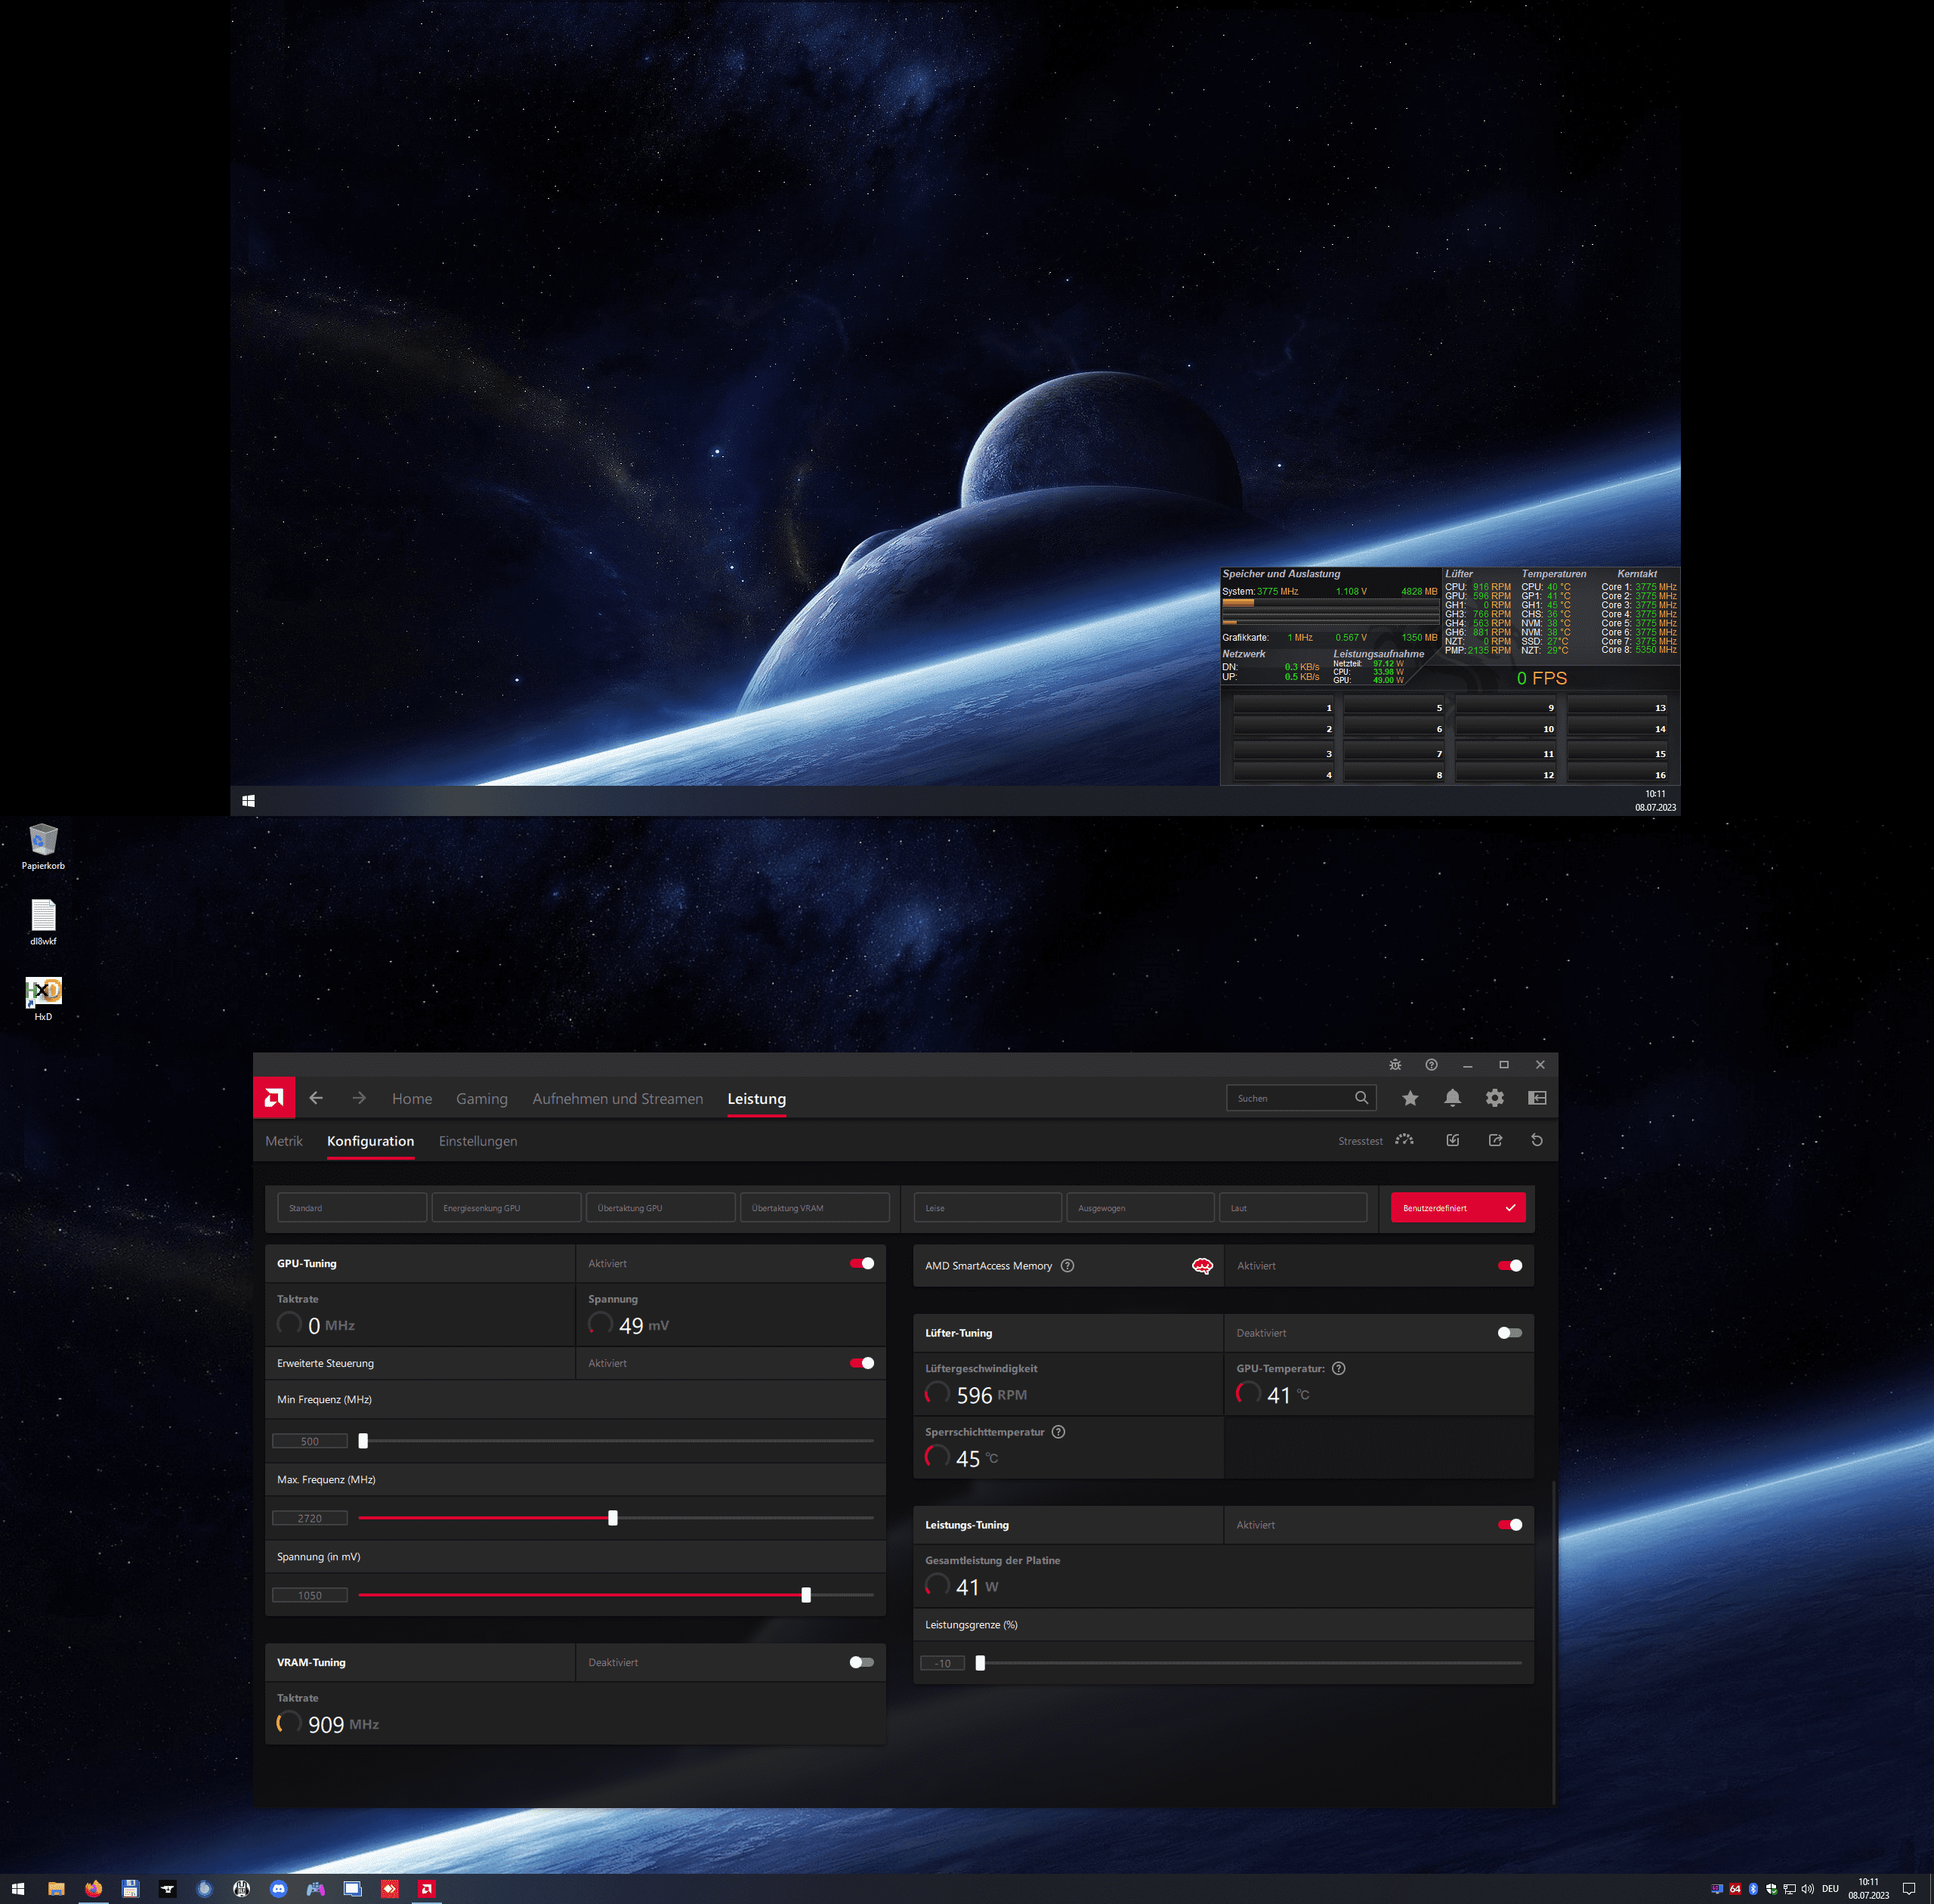Image resolution: width=1934 pixels, height=1904 pixels.
Task: Open AMD Software settings gear
Action: [1495, 1098]
